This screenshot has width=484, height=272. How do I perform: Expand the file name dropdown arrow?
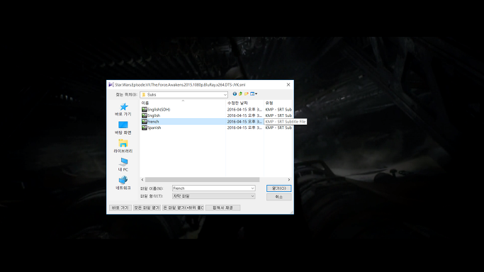252,188
